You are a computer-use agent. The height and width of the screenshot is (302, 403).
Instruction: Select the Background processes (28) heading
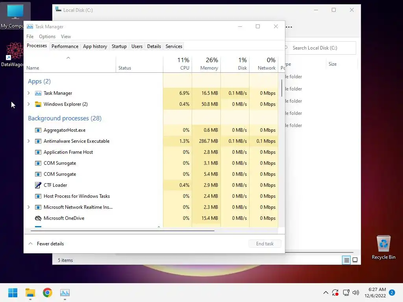[x=65, y=118]
